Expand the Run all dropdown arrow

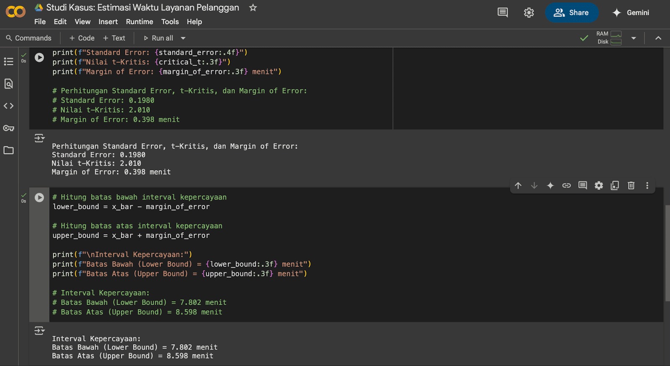coord(183,38)
